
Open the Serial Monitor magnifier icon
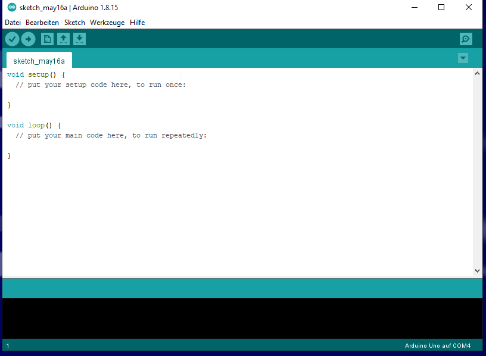click(466, 39)
